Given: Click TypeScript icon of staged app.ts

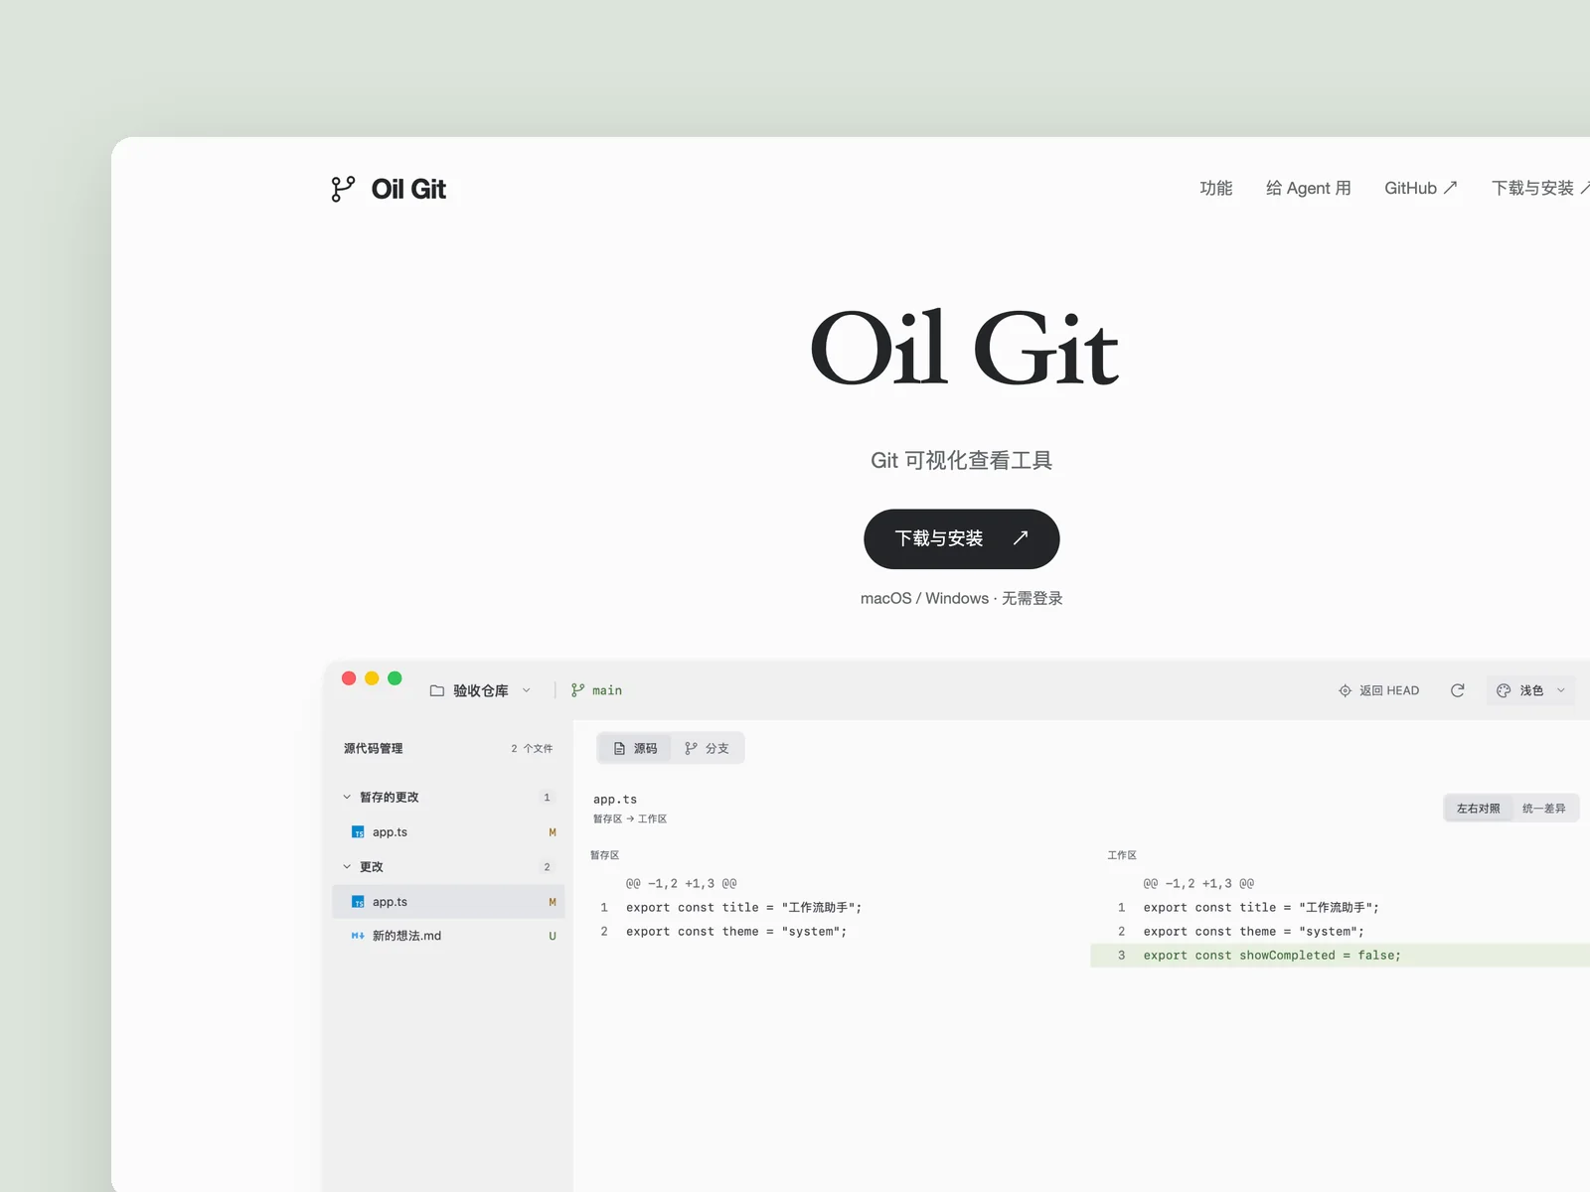Looking at the screenshot, I should tap(358, 832).
